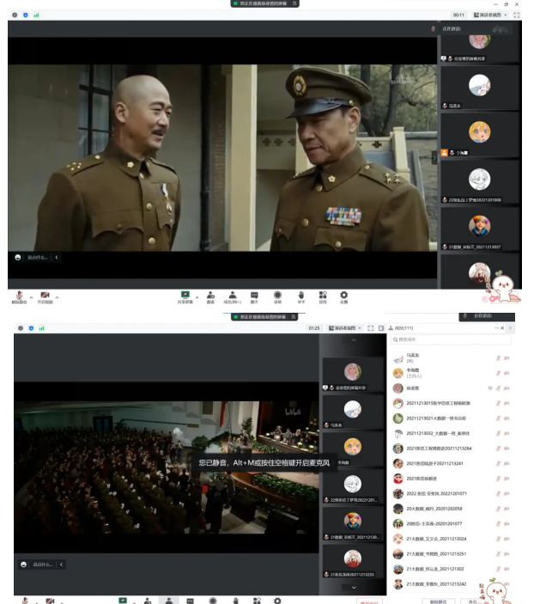The image size is (534, 604).
Task: Select member row 21大数据 20211213242
Action: point(451,584)
